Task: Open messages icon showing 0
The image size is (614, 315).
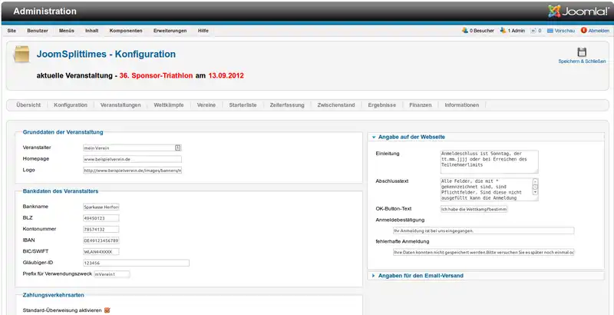Action: pyautogui.click(x=533, y=31)
